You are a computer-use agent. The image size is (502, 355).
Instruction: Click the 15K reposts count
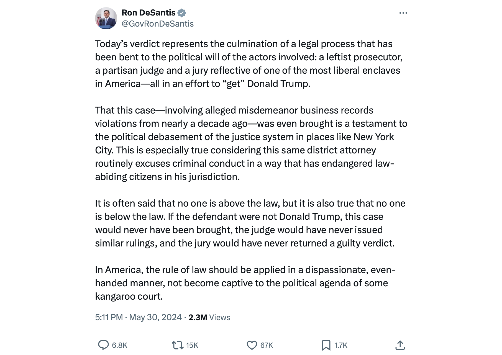click(192, 345)
